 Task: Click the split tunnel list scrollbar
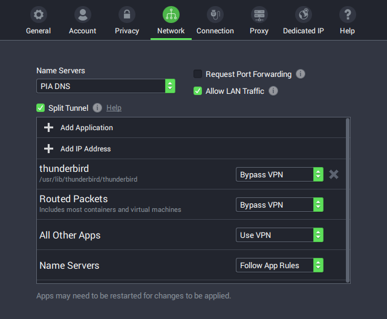pos(348,200)
